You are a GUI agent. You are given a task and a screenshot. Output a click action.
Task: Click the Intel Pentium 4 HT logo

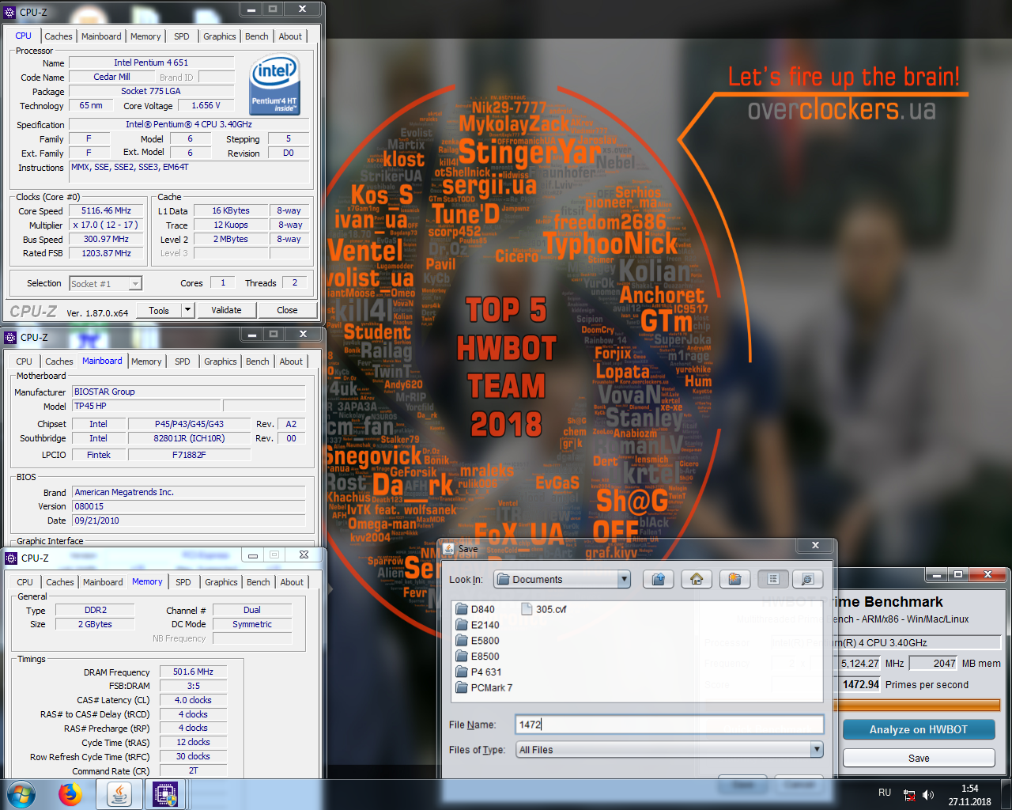coord(274,83)
